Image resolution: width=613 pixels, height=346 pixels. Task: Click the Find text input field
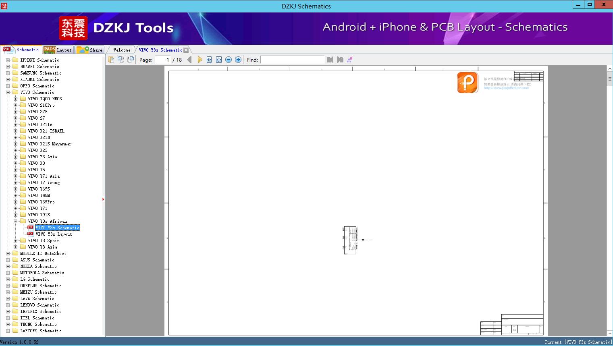[293, 60]
